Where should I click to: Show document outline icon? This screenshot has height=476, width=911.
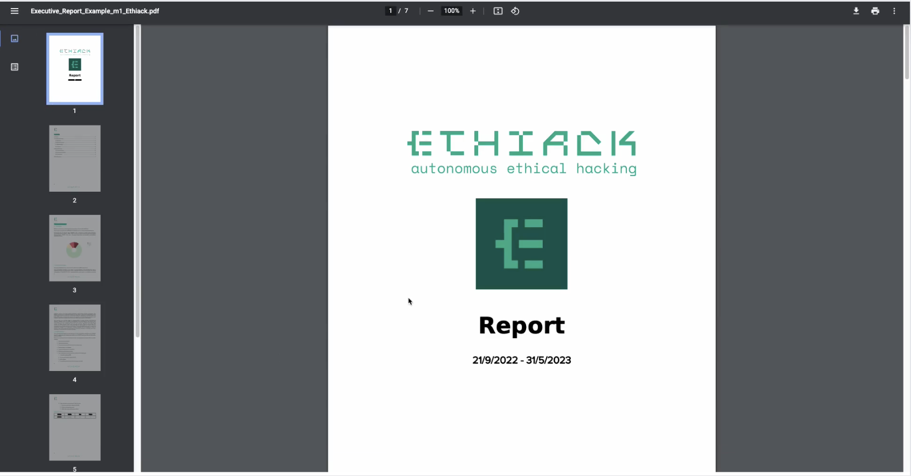click(x=15, y=67)
